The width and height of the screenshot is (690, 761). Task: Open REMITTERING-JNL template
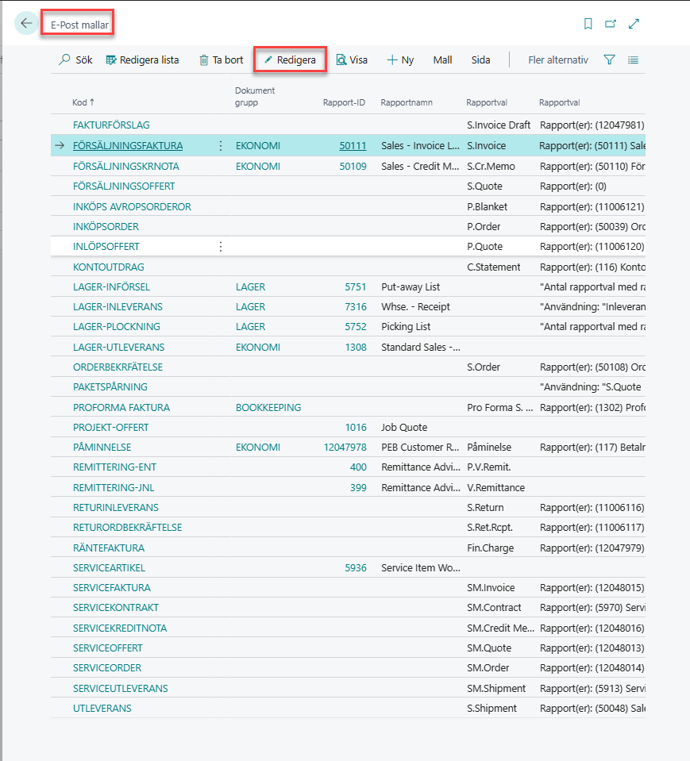coord(114,487)
